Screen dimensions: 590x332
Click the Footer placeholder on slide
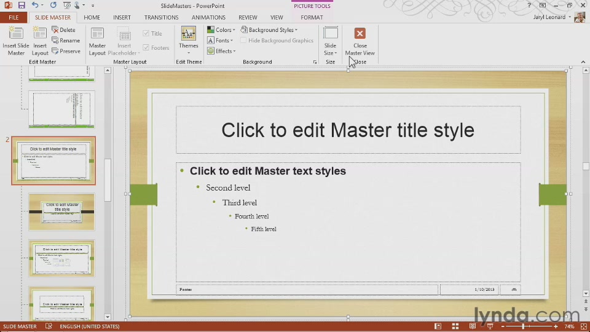coord(307,290)
